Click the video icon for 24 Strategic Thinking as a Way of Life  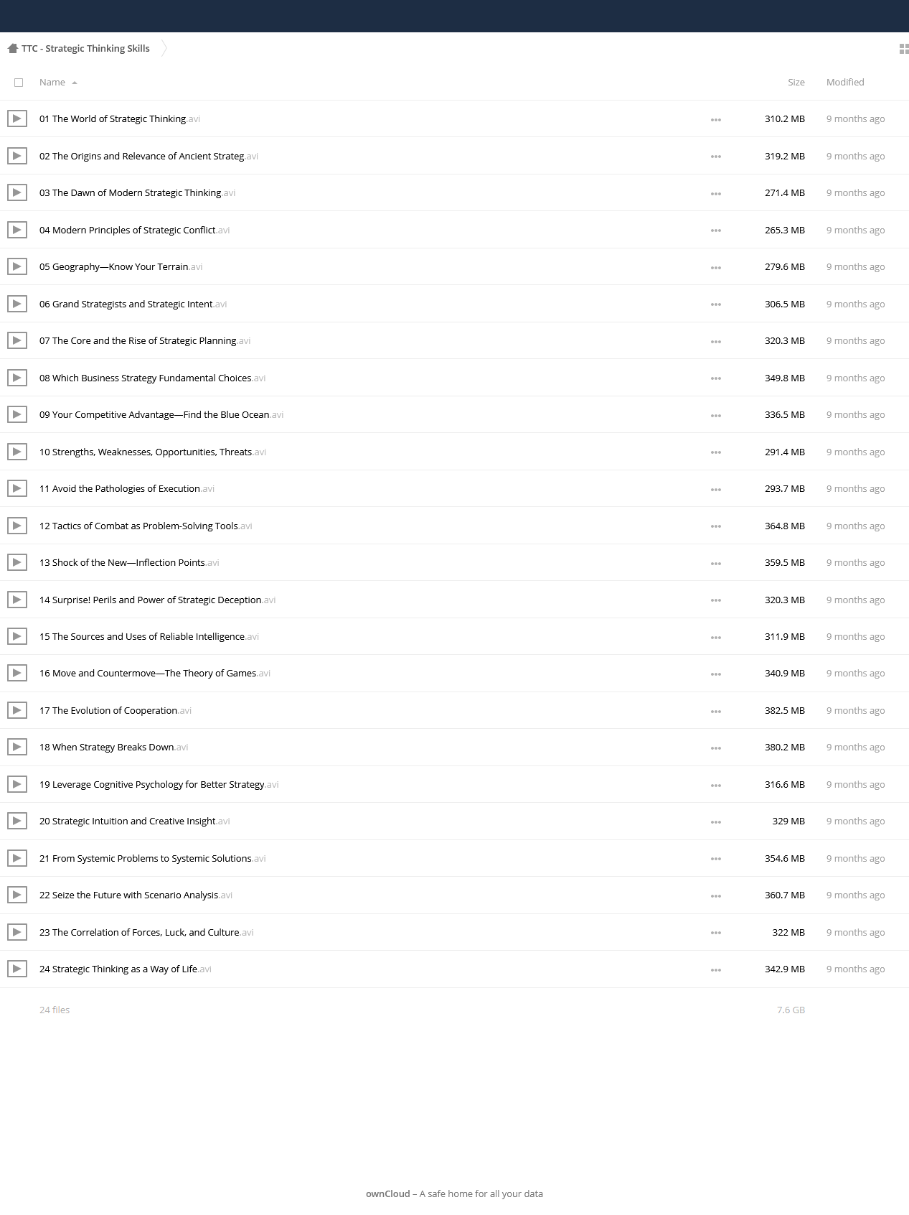(x=17, y=969)
